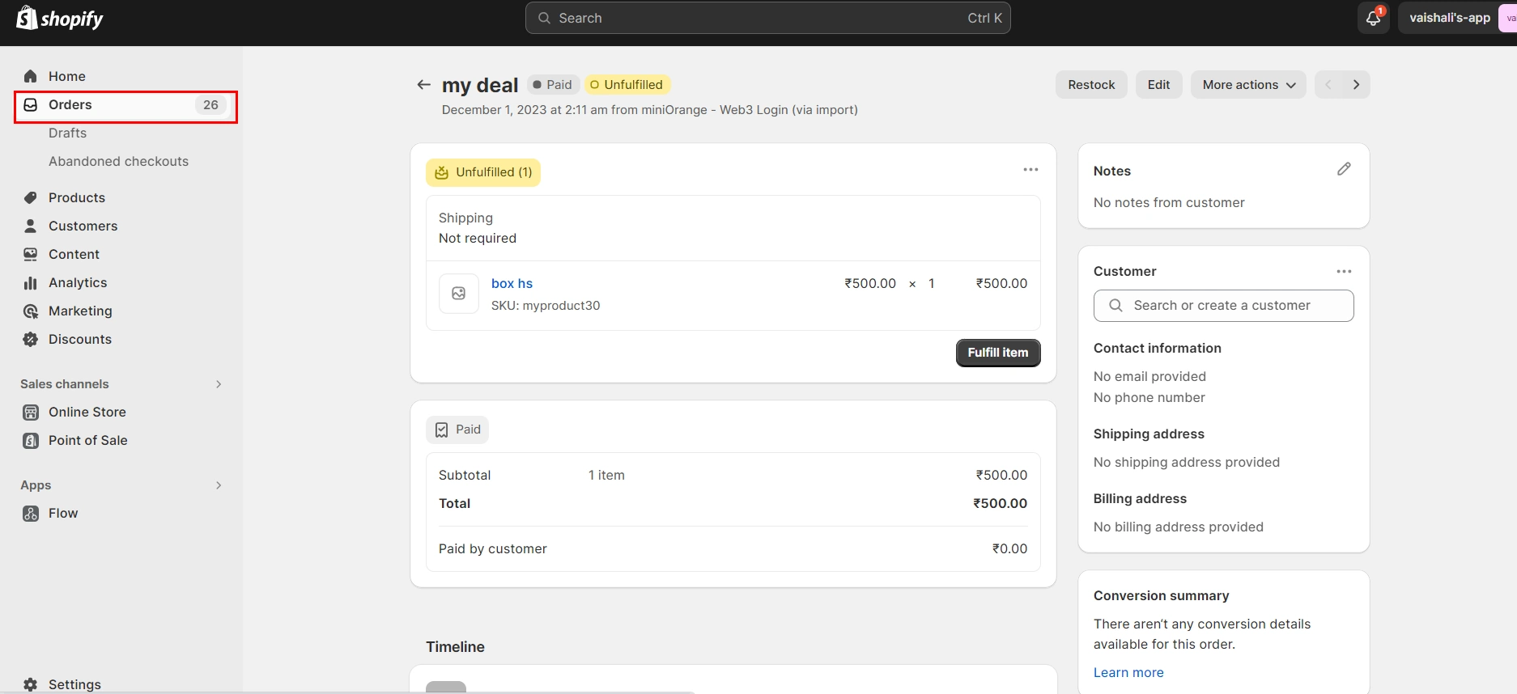Open the box hs product link
This screenshot has height=694, width=1517.
click(x=512, y=284)
